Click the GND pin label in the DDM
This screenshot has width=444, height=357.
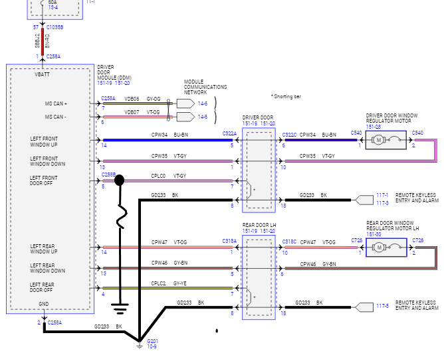[x=44, y=304]
